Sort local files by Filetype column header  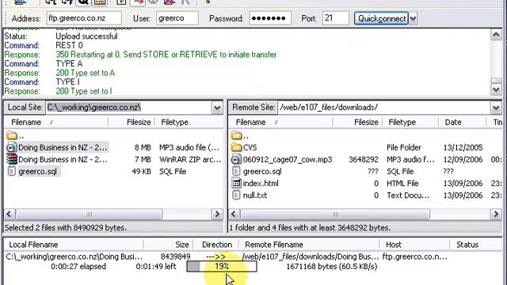point(189,122)
